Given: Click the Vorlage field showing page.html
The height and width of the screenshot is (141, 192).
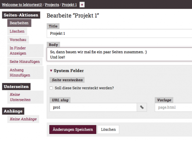Looking at the screenshot, I should [173, 107].
